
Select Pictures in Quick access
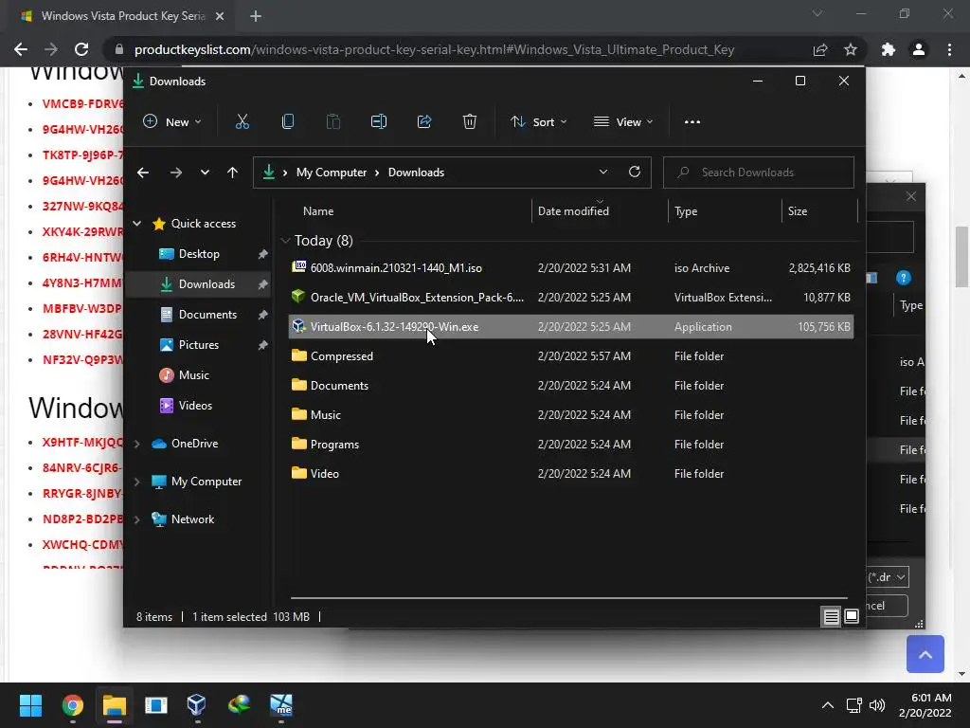(198, 345)
